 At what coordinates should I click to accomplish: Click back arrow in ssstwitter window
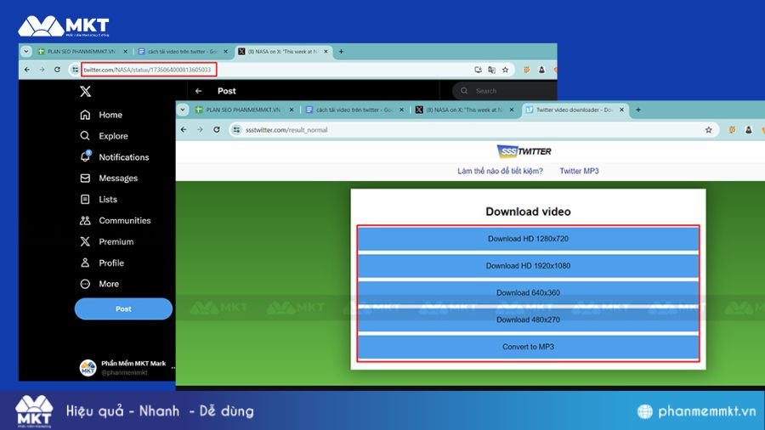point(184,130)
